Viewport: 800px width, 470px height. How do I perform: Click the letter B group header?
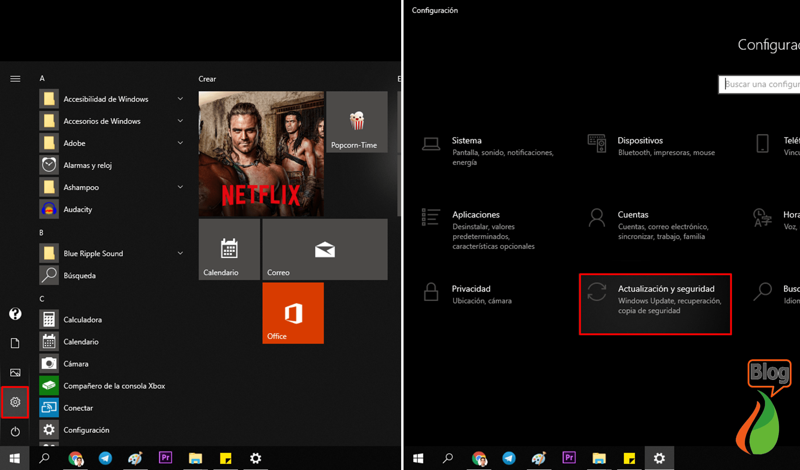41,232
